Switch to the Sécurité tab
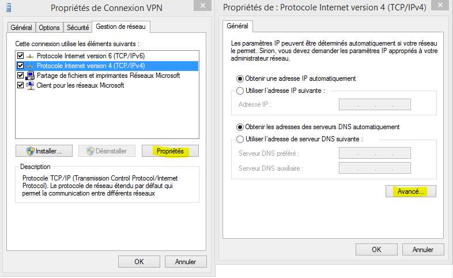Viewport: 453px width, 278px height. (78, 28)
